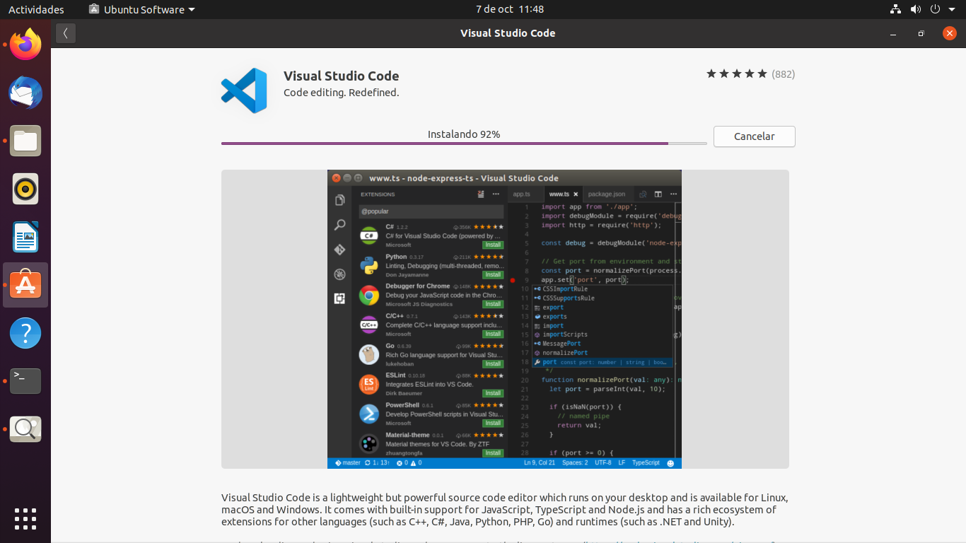
Task: Cancel the installation with Cancelar
Action: pyautogui.click(x=755, y=136)
